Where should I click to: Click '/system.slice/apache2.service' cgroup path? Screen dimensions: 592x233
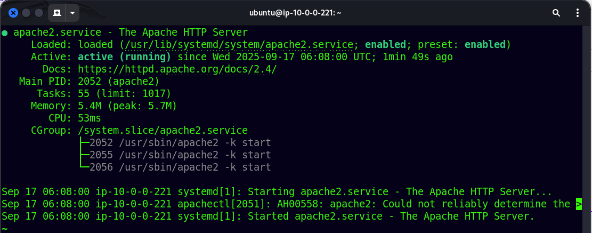pos(163,131)
